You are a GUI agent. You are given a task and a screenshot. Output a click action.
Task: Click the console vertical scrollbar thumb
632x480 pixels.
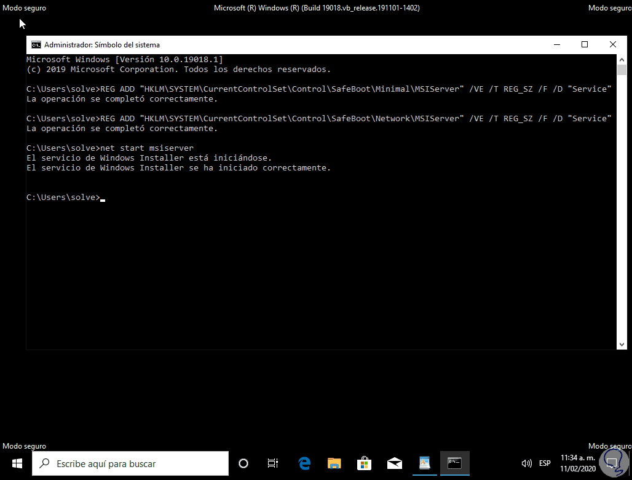click(622, 70)
